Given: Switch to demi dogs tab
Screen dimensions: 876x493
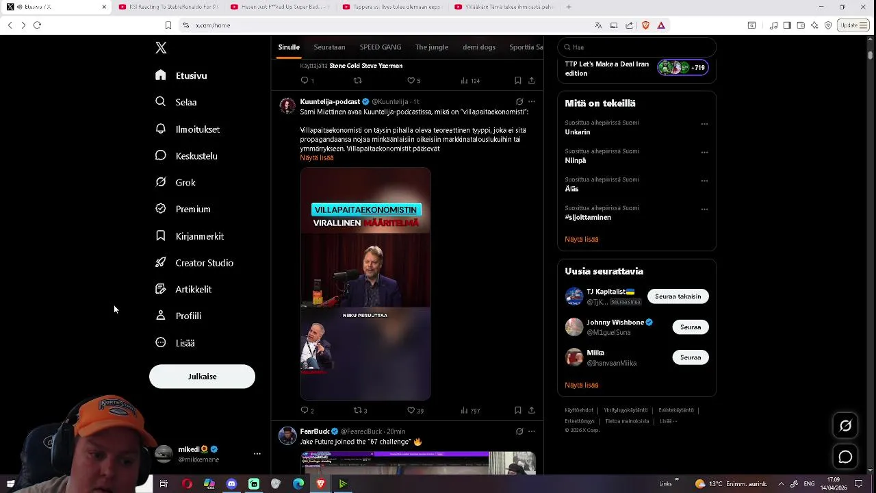Looking at the screenshot, I should 479,47.
